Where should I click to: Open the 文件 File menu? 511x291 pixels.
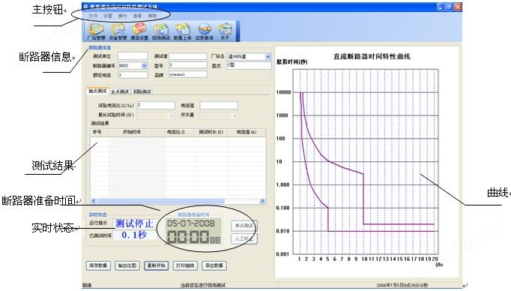click(93, 16)
